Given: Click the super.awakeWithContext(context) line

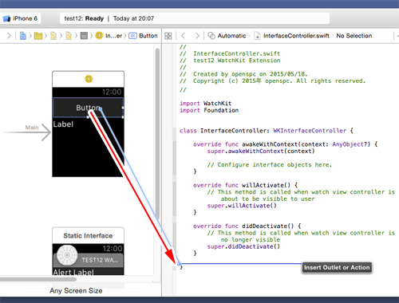Looking at the screenshot, I should [x=261, y=151].
